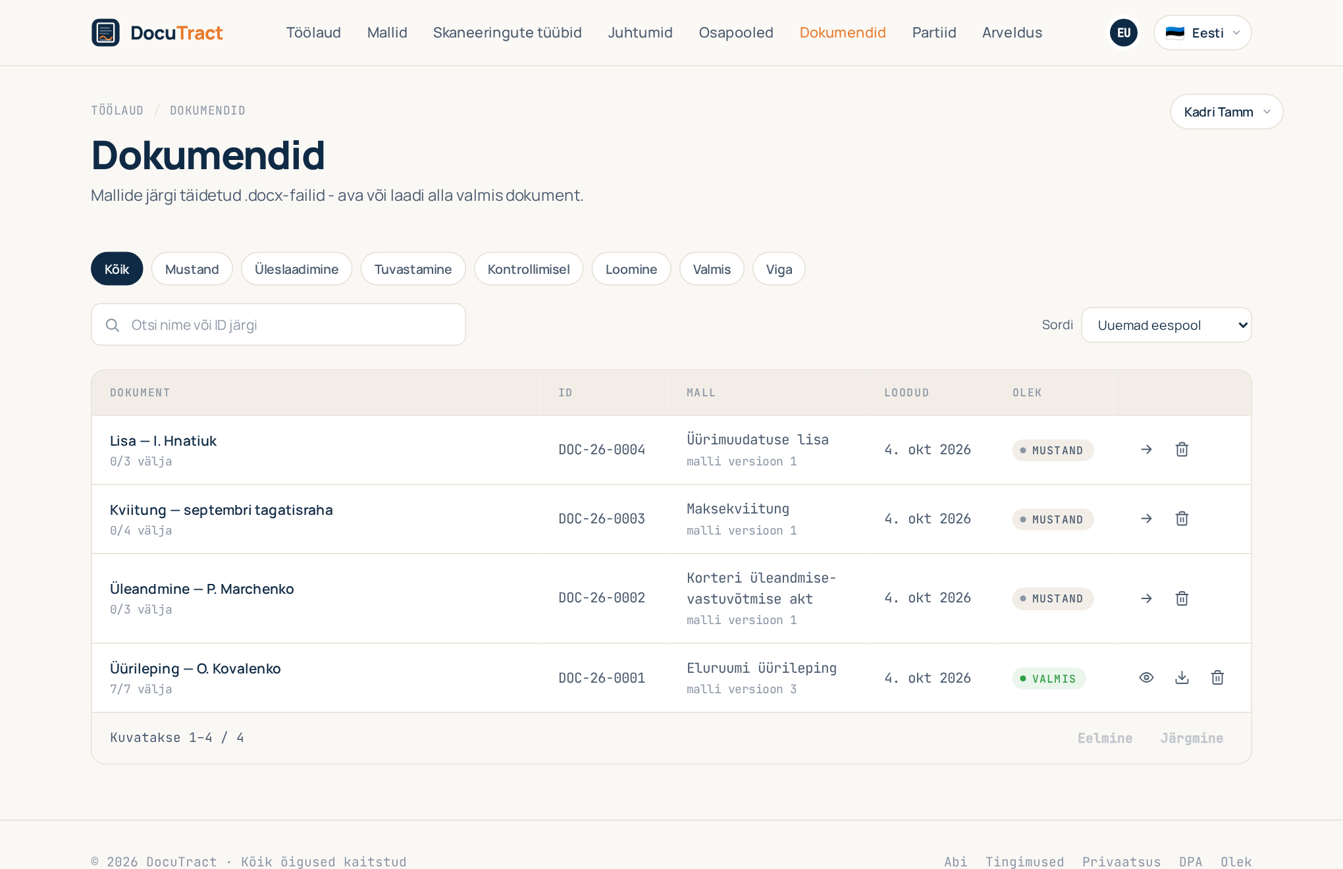Click the Järgmine pagination button
The image size is (1343, 869).
[x=1192, y=738]
